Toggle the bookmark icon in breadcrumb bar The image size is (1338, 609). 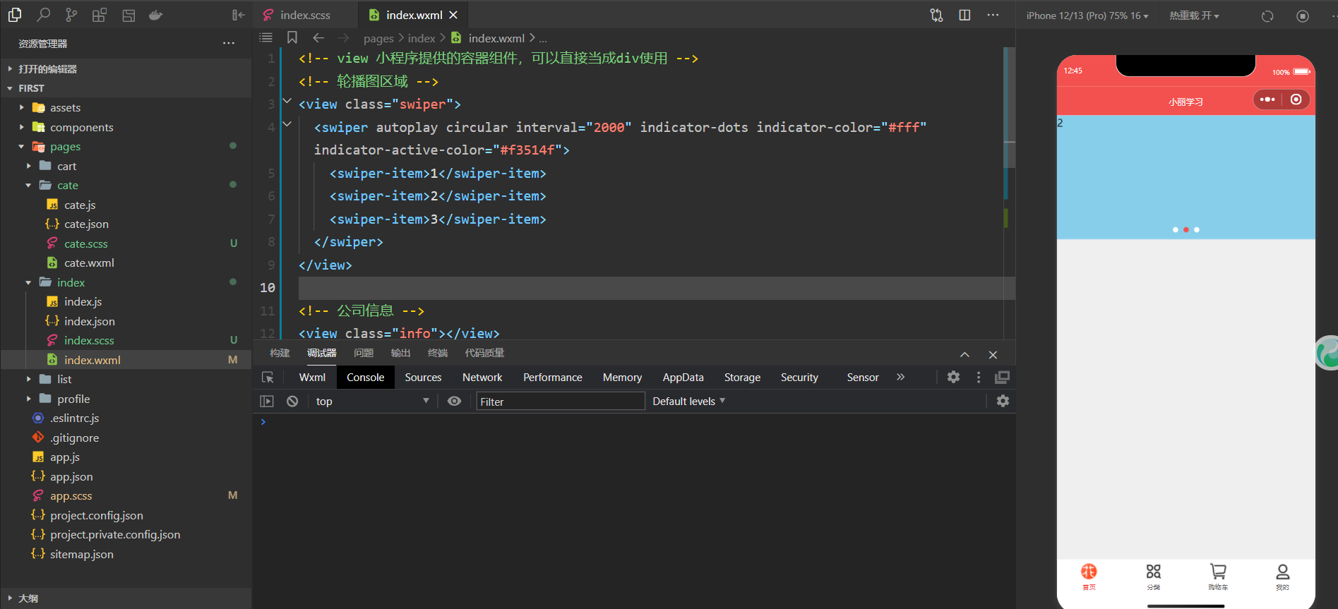(292, 38)
